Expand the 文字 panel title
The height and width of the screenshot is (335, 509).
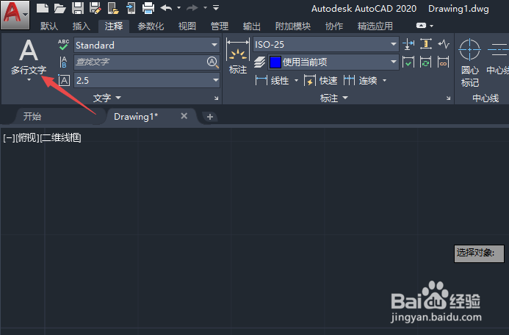click(x=107, y=98)
